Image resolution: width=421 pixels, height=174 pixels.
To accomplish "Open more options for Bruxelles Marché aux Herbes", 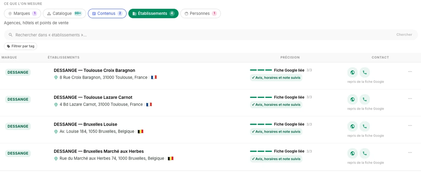I will pyautogui.click(x=410, y=152).
